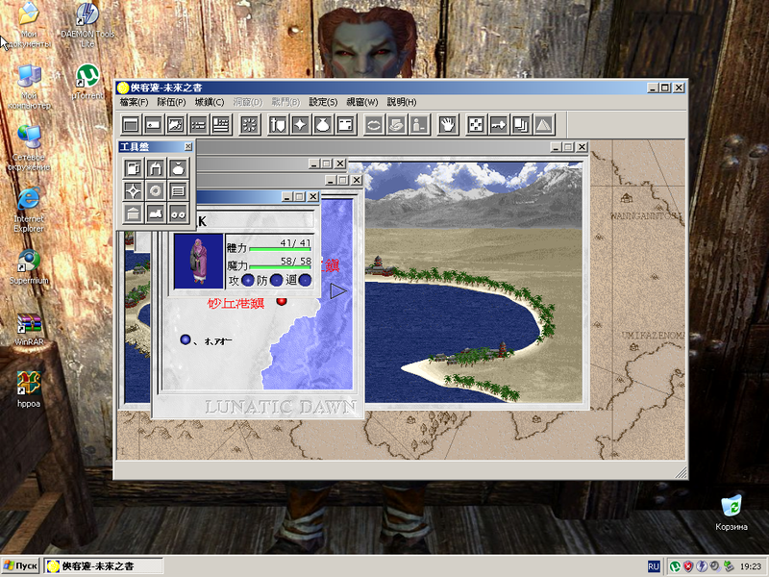Open the DAEMON Tools Lite desktop shortcut

click(87, 26)
